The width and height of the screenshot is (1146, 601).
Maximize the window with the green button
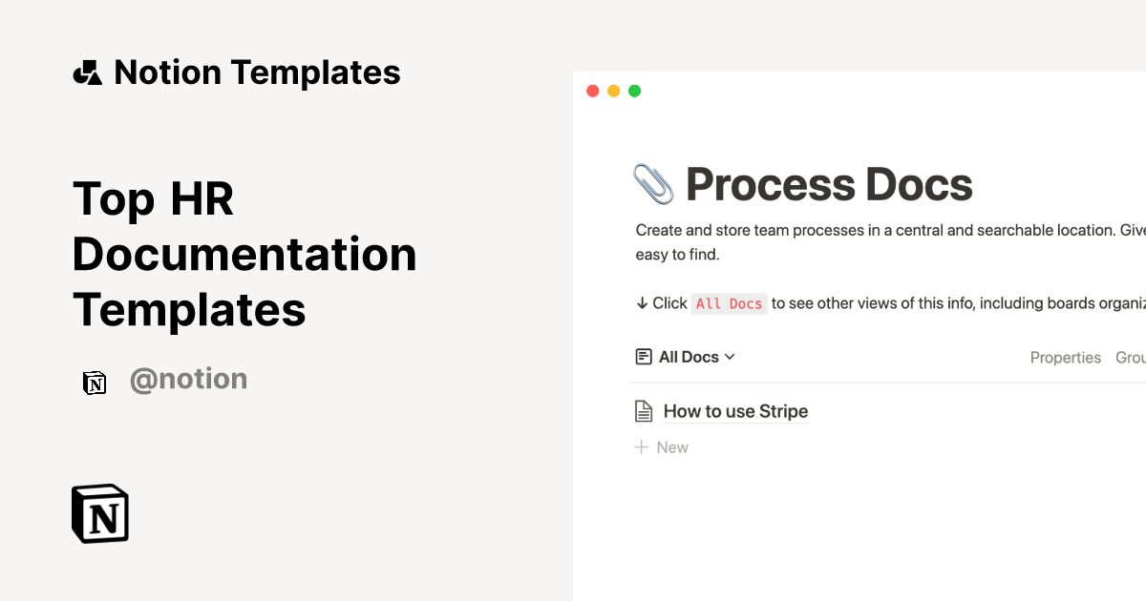click(x=634, y=92)
